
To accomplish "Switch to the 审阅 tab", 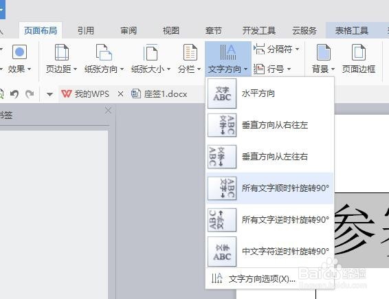I will (129, 30).
